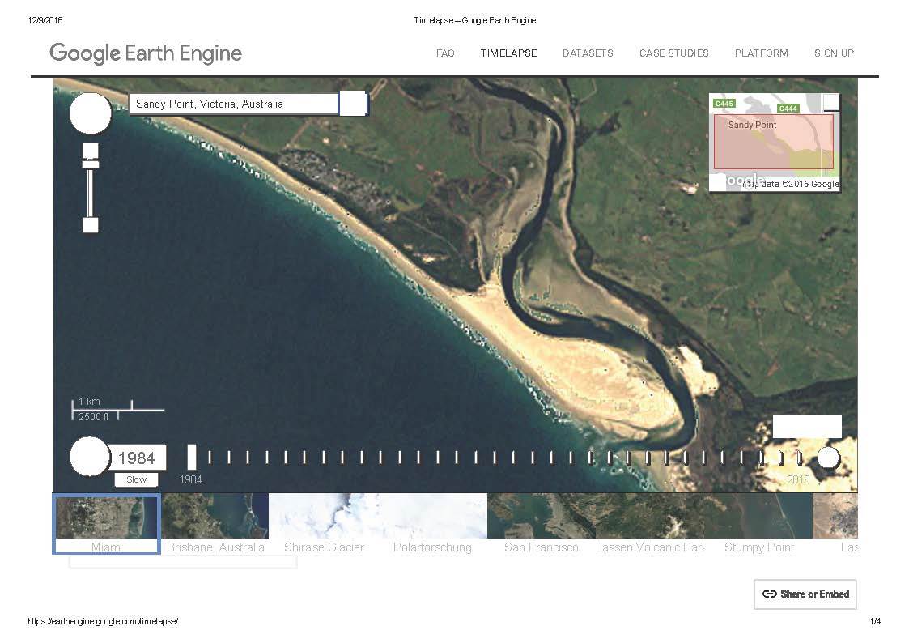The height and width of the screenshot is (643, 909).
Task: Switch to the TIMELAPSE tab
Action: coord(508,53)
